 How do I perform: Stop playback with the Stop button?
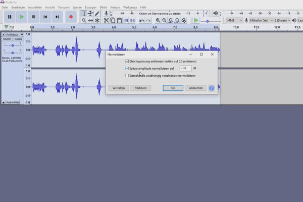pyautogui.click(x=33, y=17)
